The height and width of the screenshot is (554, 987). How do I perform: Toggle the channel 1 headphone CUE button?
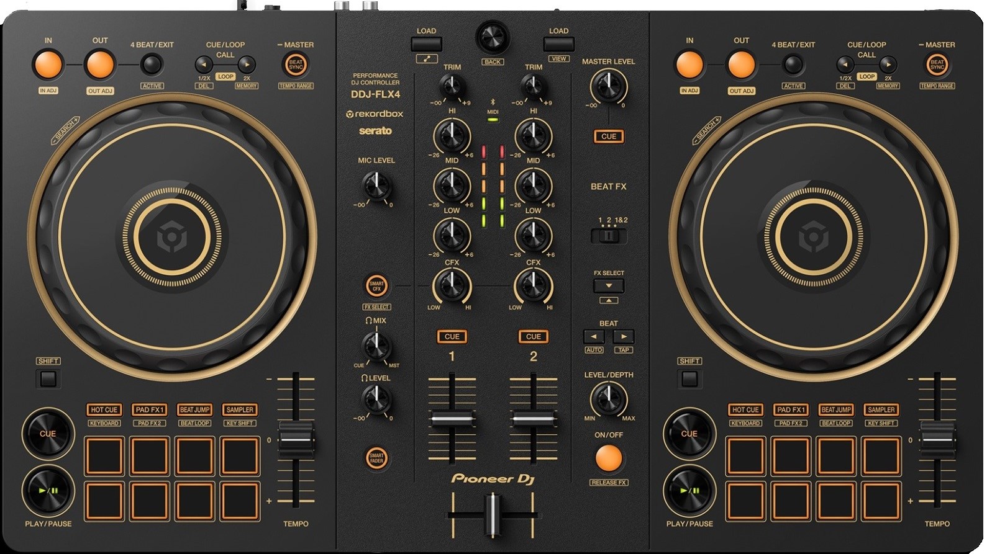pyautogui.click(x=452, y=337)
